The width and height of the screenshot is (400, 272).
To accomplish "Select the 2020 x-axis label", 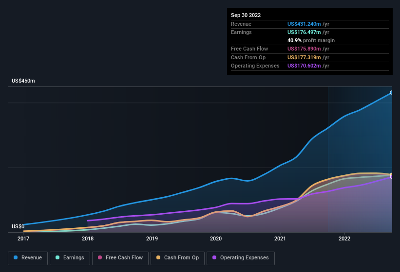I will coord(216,238).
